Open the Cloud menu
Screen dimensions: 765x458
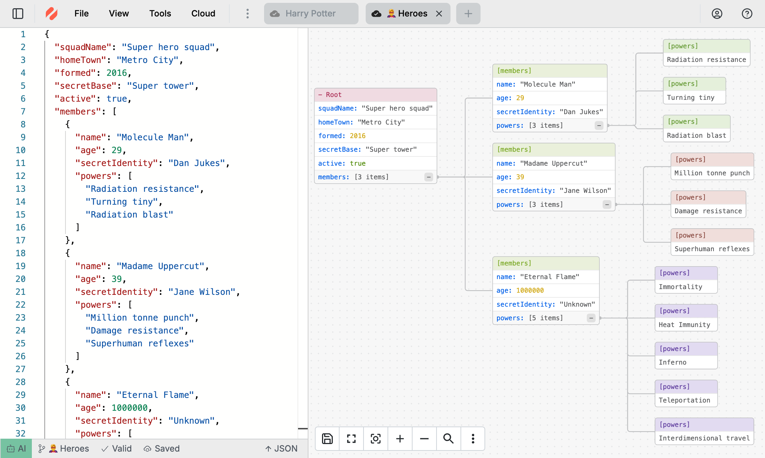203,14
